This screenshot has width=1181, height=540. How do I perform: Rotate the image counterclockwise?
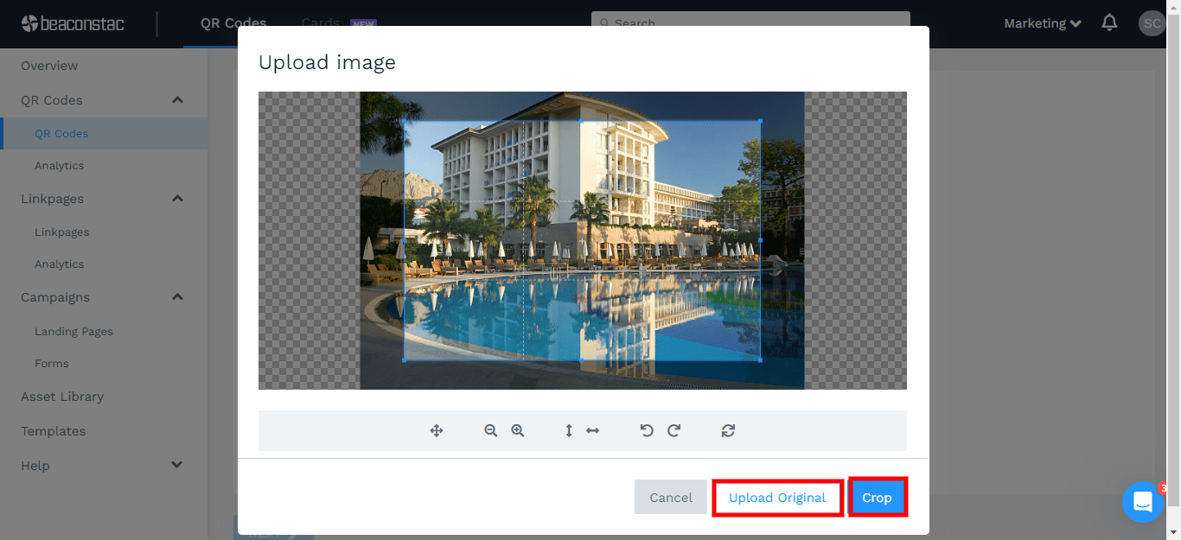(647, 430)
